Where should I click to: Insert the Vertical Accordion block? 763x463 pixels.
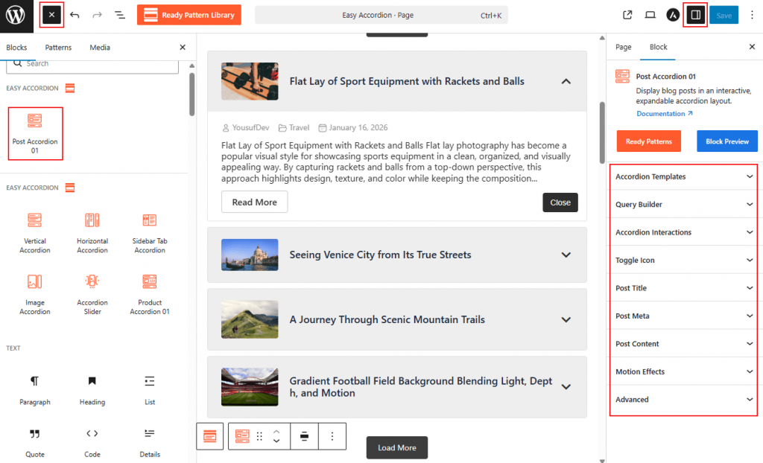point(35,232)
